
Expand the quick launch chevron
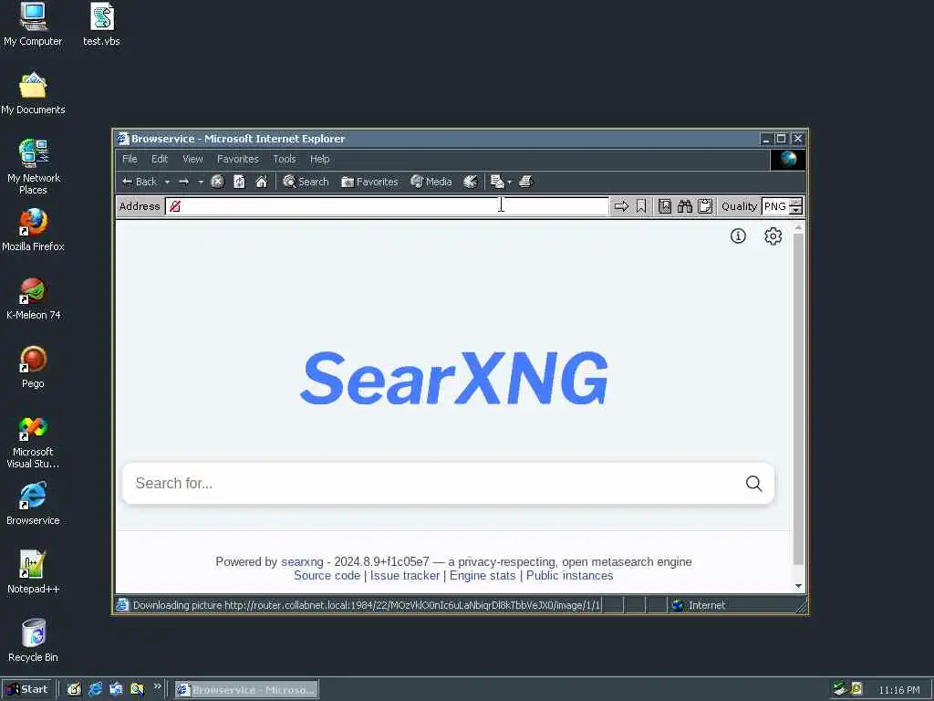pos(157,686)
